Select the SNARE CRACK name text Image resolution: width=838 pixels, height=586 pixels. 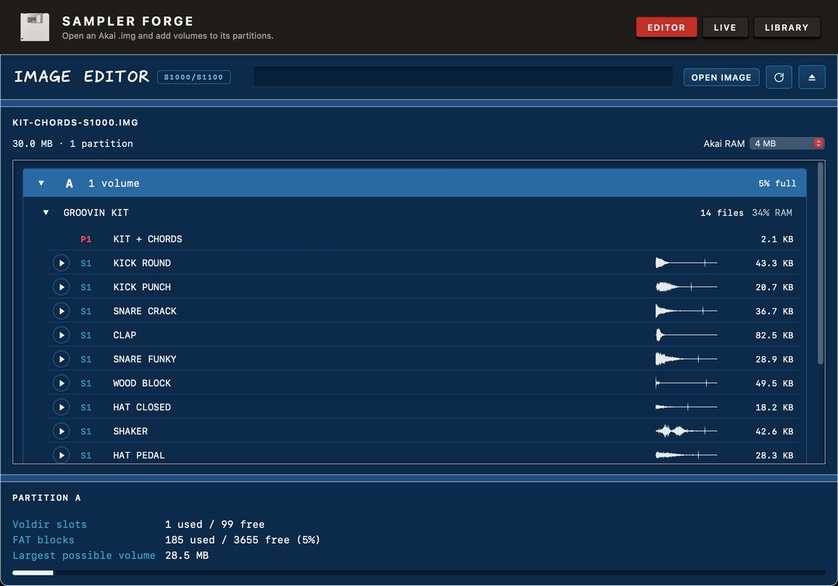145,311
